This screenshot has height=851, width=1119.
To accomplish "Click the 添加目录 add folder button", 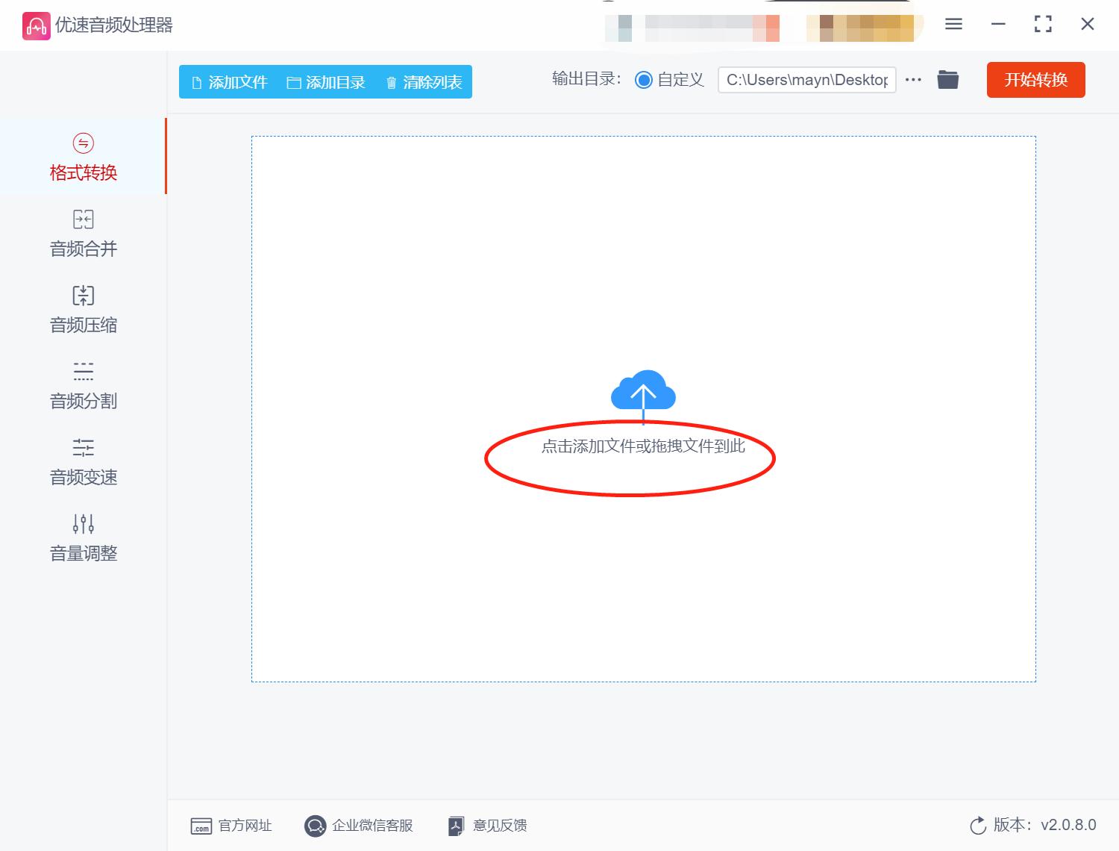I will [x=327, y=82].
